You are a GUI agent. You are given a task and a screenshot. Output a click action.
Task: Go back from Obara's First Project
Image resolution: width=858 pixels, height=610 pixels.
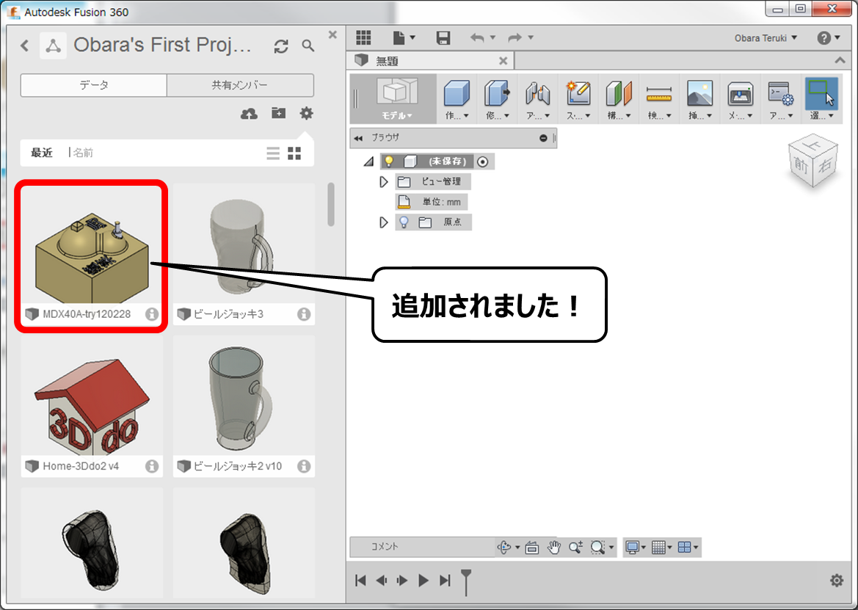point(25,46)
